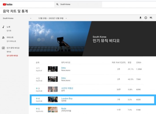Open 사건의 지평선 video thumbnail
156x114 pixels.
(x=53, y=89)
